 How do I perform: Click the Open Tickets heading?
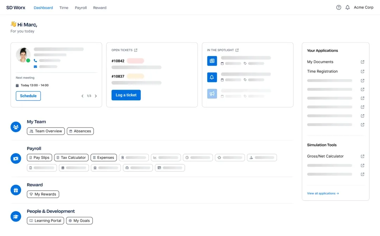click(122, 50)
